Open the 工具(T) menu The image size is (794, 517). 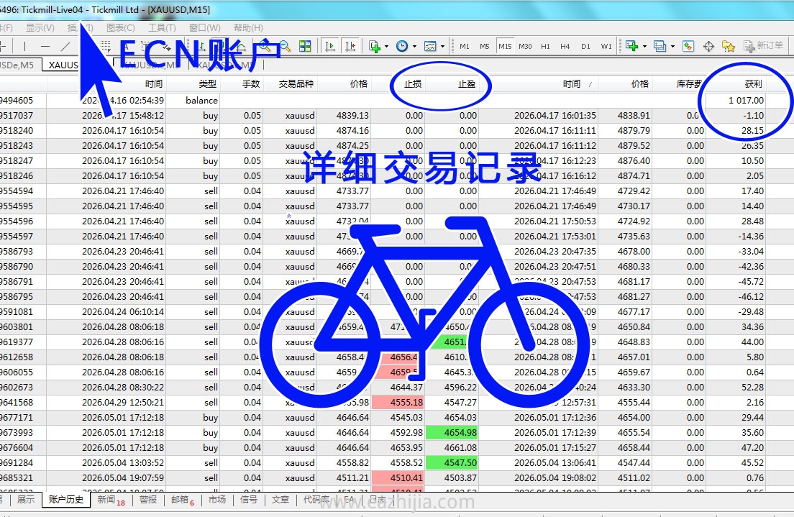pyautogui.click(x=162, y=28)
